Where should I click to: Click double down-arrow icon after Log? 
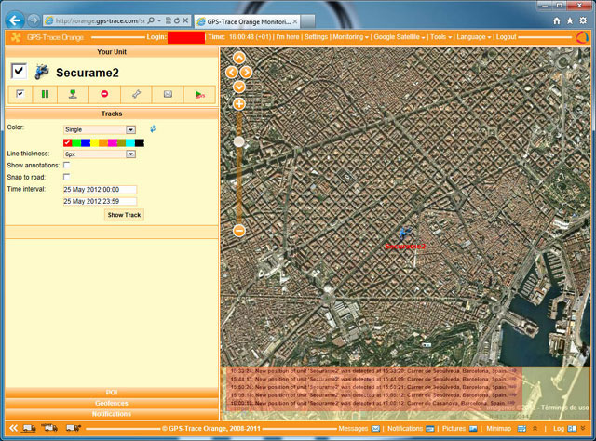point(583,428)
